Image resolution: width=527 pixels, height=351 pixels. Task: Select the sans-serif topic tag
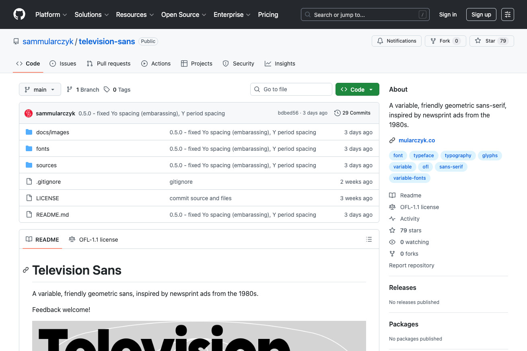pos(451,167)
